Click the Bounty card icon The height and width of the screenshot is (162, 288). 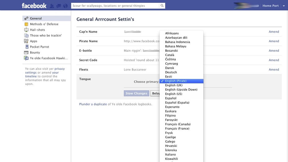[x=26, y=52]
